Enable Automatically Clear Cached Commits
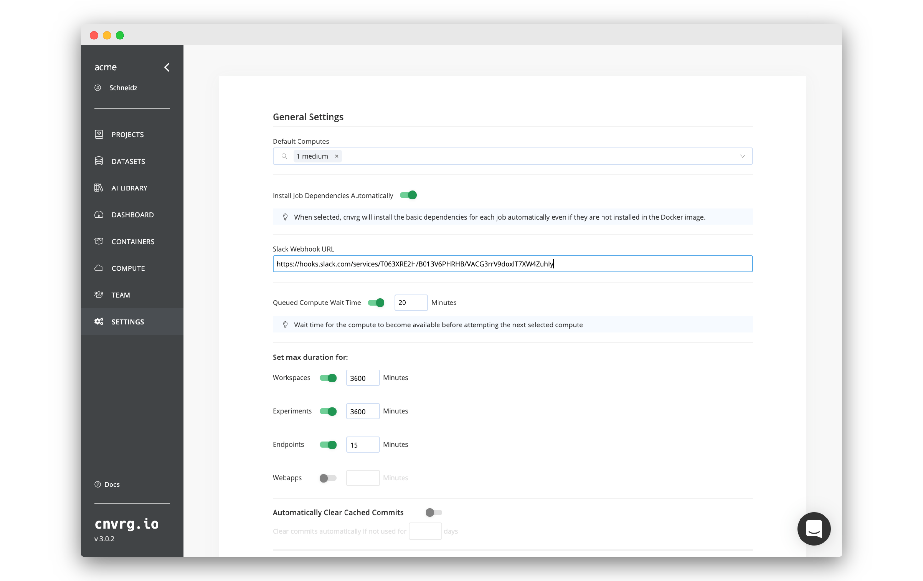 tap(434, 512)
